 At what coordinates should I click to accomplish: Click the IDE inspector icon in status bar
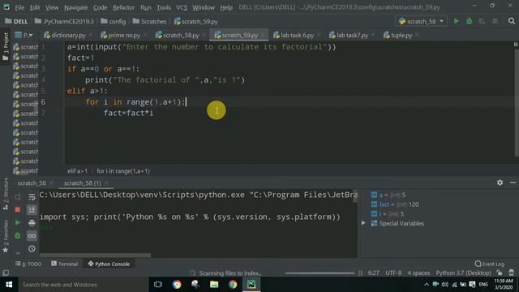[512, 273]
